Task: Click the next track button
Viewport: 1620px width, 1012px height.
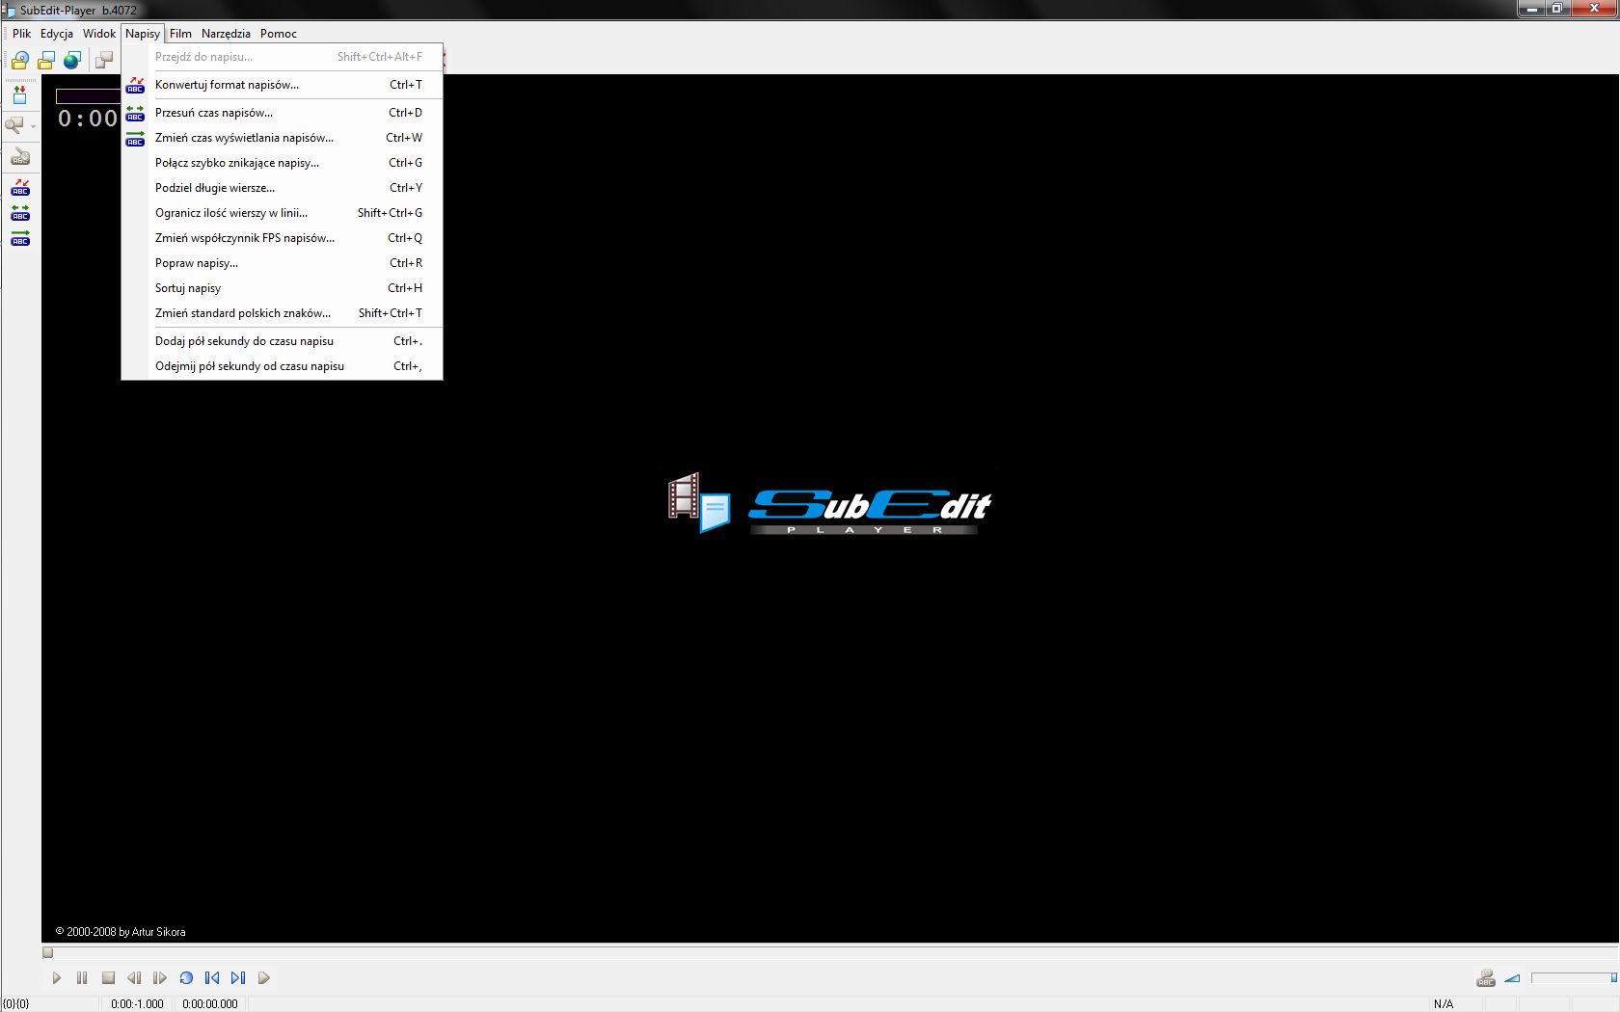Action: click(x=238, y=977)
